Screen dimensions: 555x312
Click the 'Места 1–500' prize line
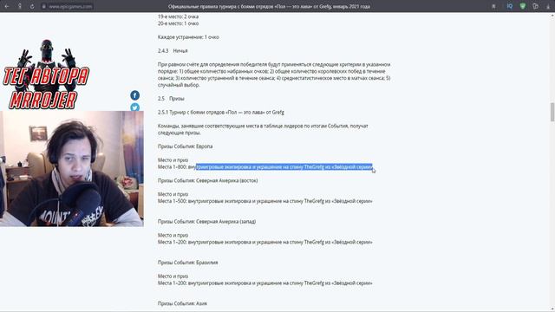click(265, 201)
